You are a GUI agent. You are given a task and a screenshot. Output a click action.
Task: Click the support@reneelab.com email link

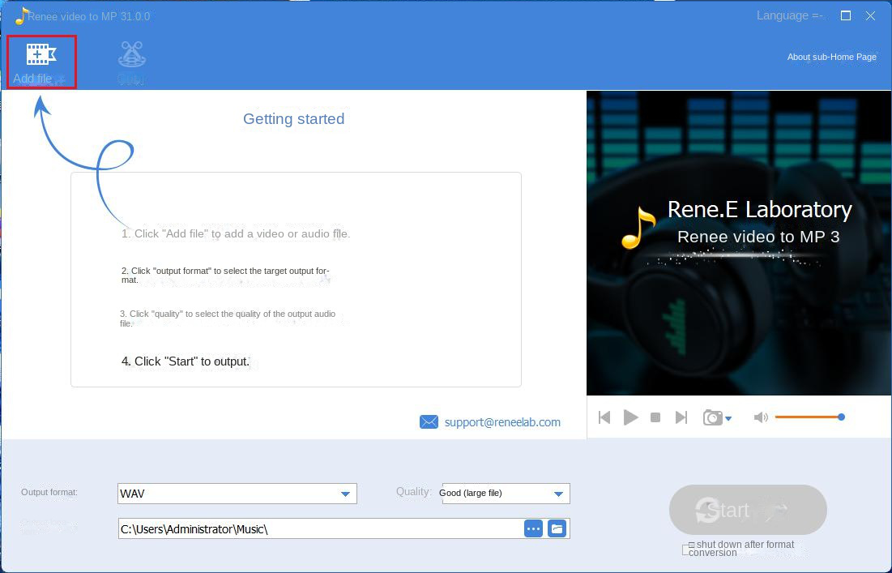501,421
